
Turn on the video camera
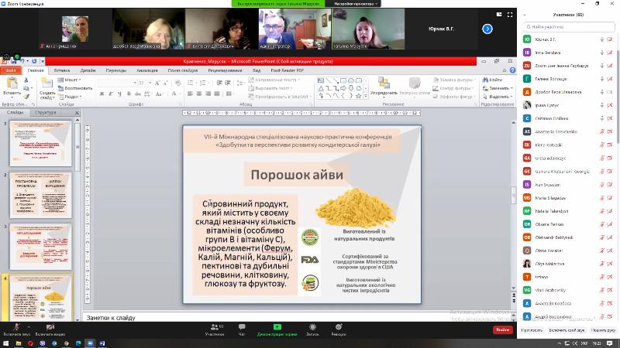(x=50, y=328)
